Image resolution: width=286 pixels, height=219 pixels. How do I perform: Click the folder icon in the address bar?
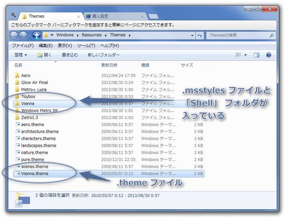(46, 35)
